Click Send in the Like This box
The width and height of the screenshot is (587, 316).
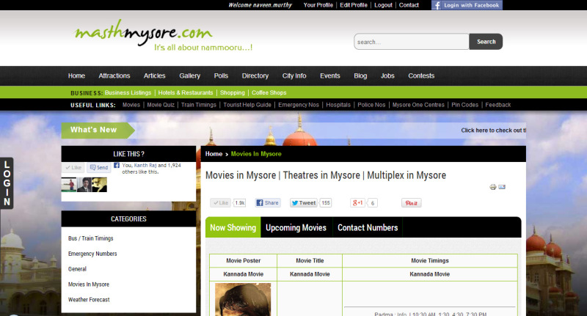(98, 168)
